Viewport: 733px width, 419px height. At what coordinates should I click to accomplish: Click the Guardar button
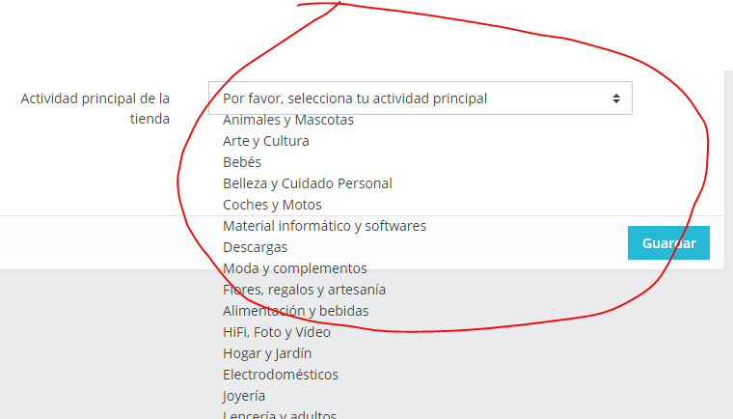tap(668, 243)
